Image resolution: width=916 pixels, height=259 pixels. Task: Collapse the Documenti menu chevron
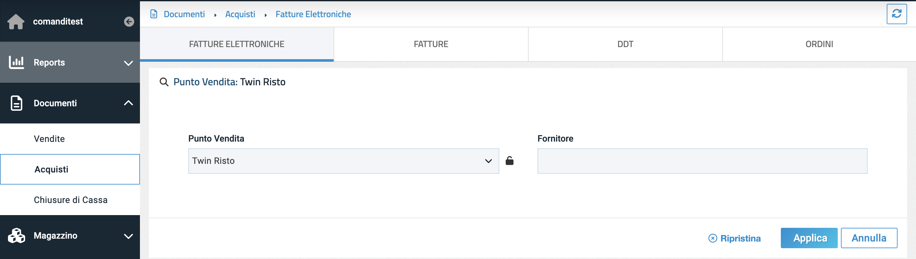(128, 103)
